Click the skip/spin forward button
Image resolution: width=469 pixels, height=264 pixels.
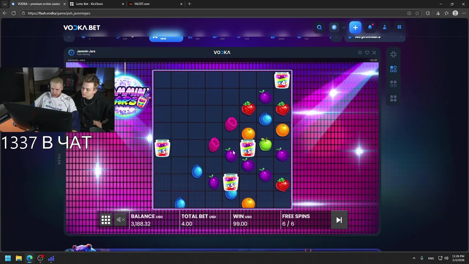click(x=339, y=220)
